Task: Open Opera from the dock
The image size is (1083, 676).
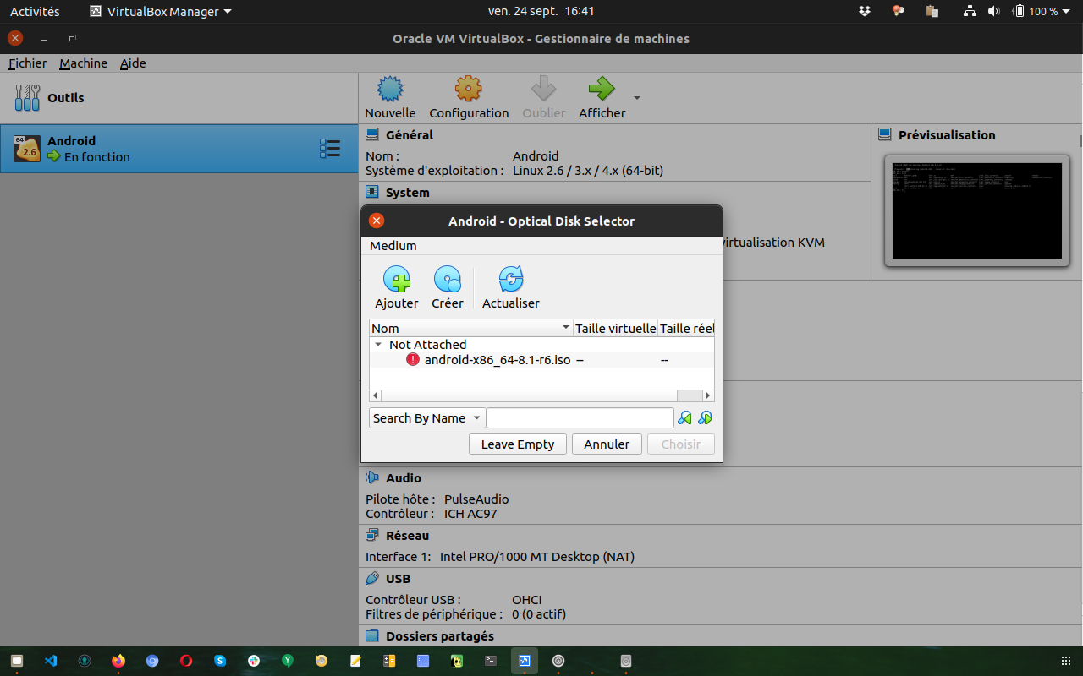Action: click(186, 661)
